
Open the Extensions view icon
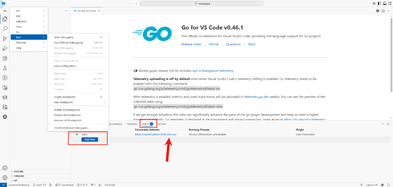[5, 58]
